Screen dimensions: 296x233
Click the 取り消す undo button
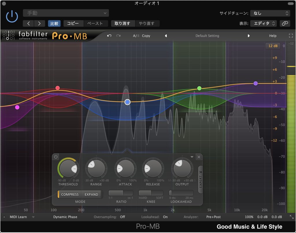point(122,23)
